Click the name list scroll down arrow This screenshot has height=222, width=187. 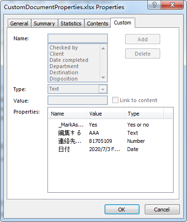pos(103,78)
